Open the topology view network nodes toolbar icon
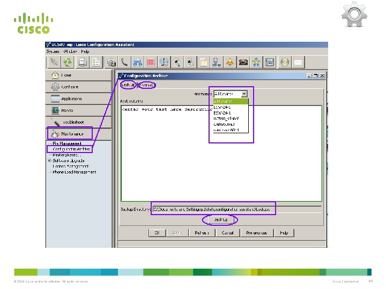This screenshot has width=386, height=289. [x=256, y=62]
